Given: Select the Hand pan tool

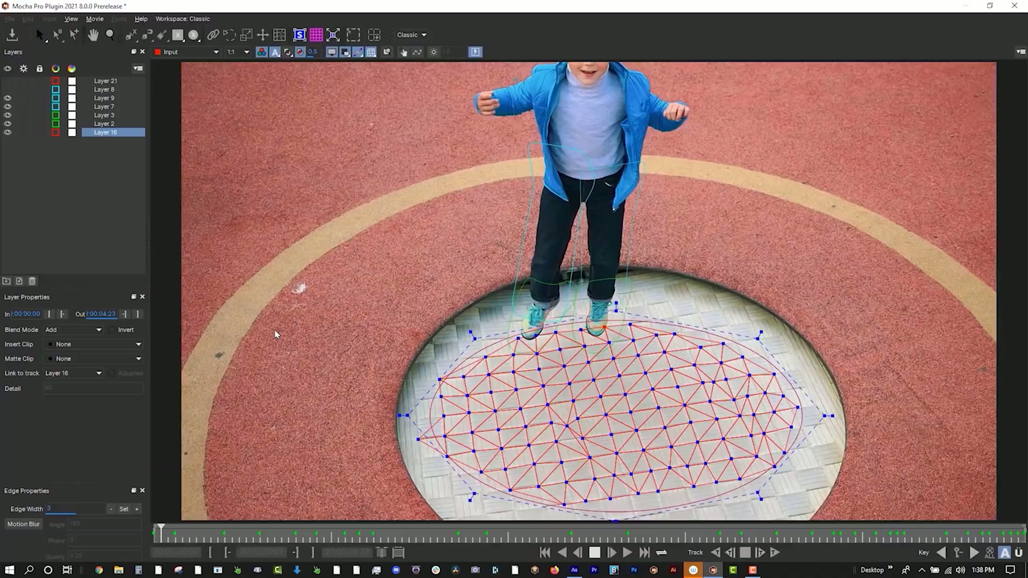Looking at the screenshot, I should 93,35.
